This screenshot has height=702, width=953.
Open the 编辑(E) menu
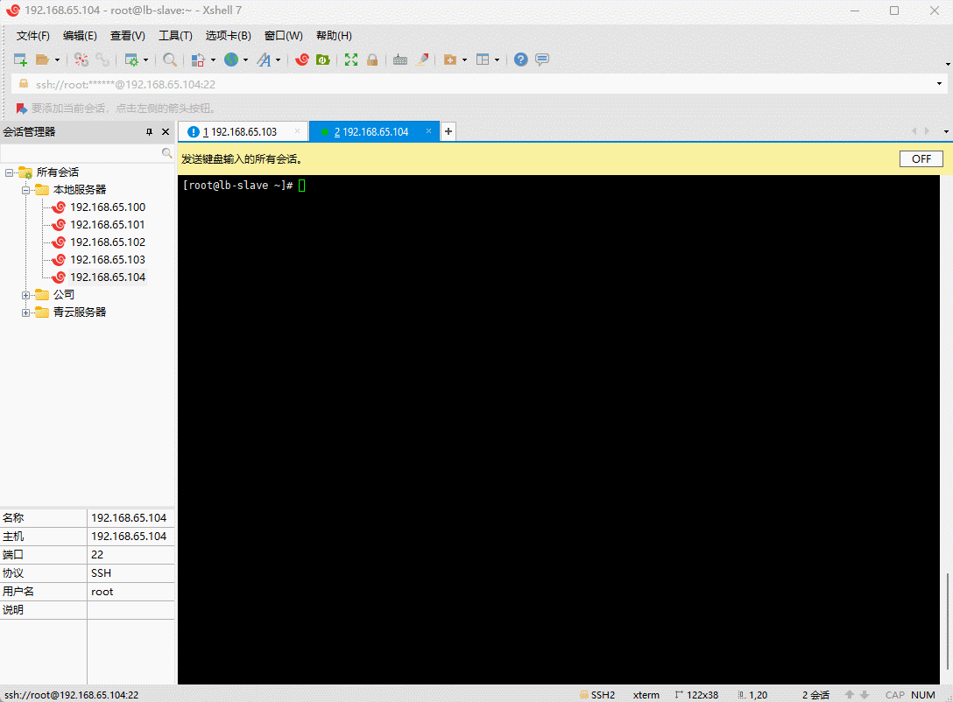click(x=80, y=36)
